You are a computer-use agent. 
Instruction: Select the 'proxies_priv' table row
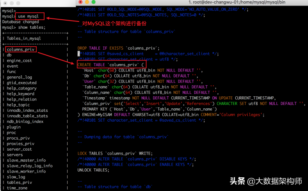tap(21, 143)
